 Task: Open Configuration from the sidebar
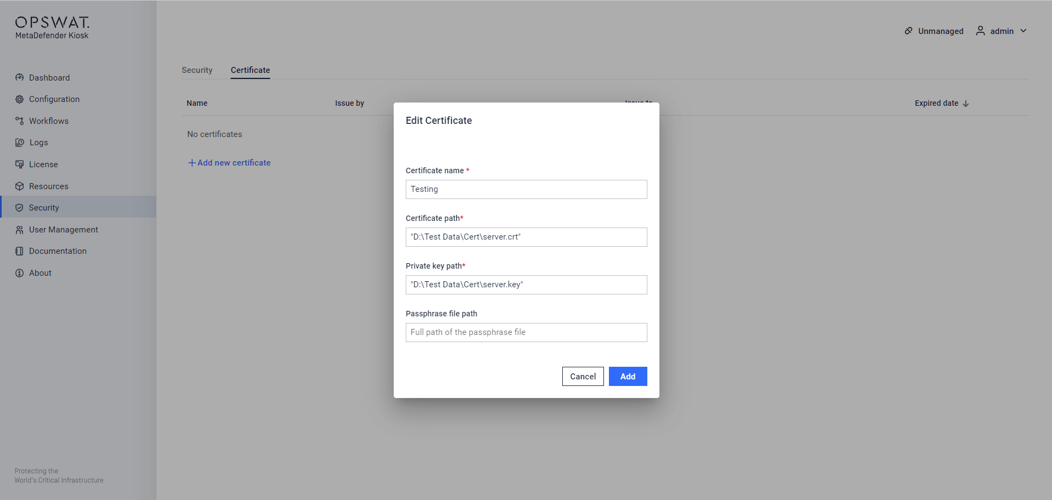78,99
